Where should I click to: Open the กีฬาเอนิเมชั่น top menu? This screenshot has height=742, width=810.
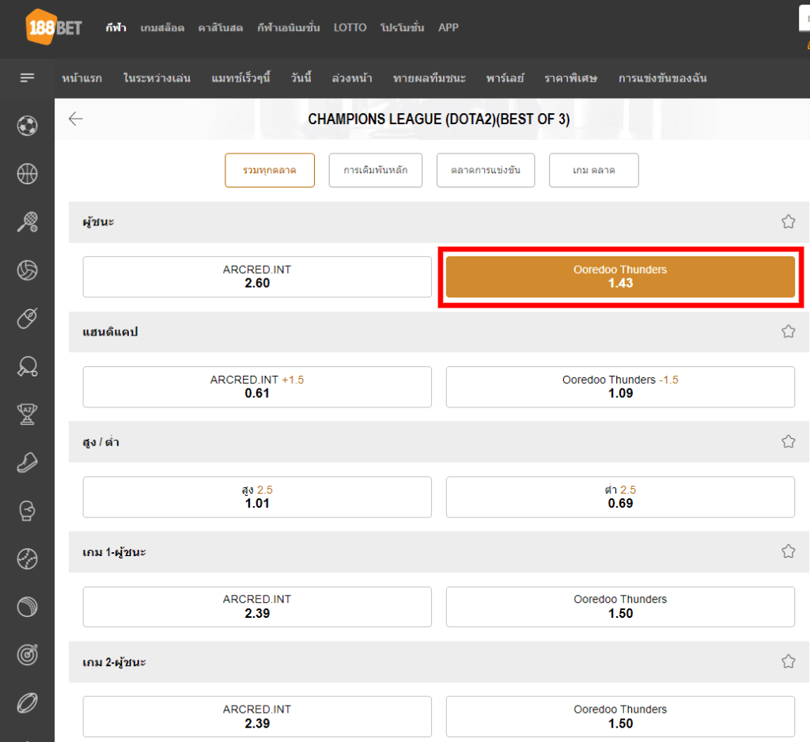tap(289, 28)
